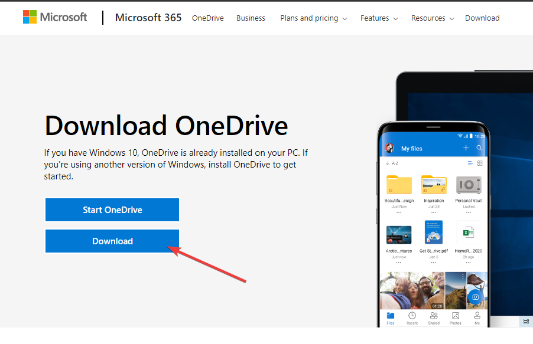Image resolution: width=533 pixels, height=344 pixels.
Task: Open the Business nav item
Action: pos(251,18)
